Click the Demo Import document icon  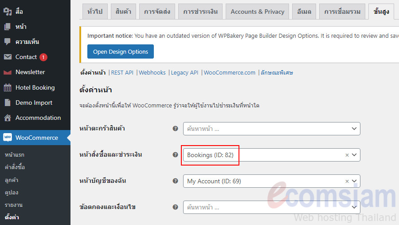pos(8,103)
